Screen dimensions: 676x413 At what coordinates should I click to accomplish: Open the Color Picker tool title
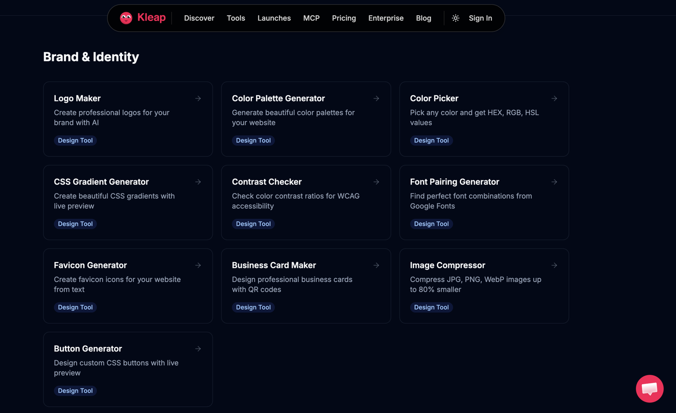pyautogui.click(x=434, y=98)
